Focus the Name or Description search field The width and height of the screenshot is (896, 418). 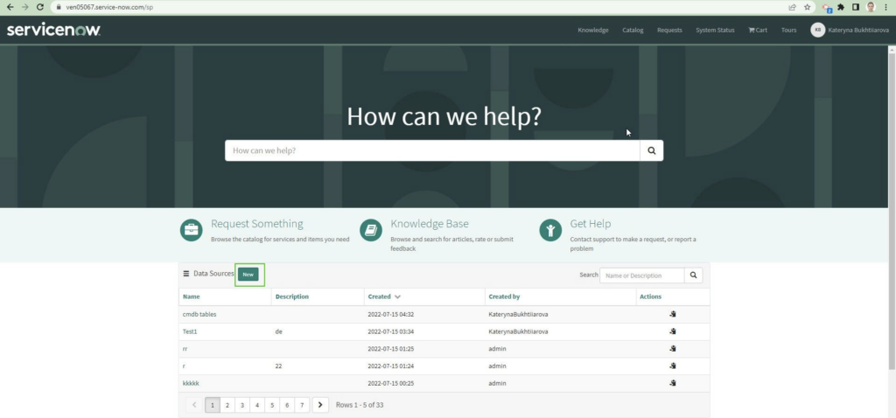pyautogui.click(x=642, y=275)
